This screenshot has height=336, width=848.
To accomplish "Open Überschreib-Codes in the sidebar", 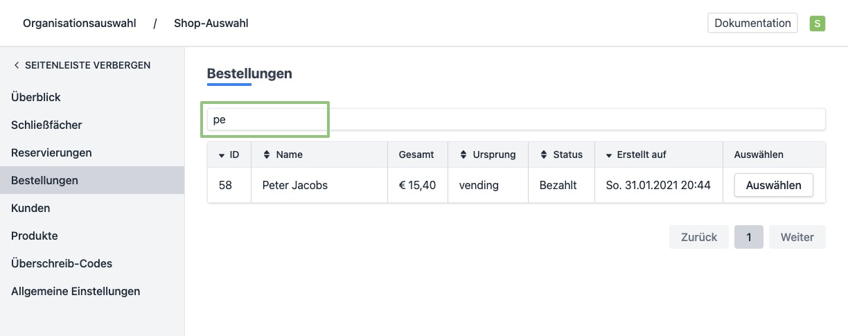I will click(62, 263).
